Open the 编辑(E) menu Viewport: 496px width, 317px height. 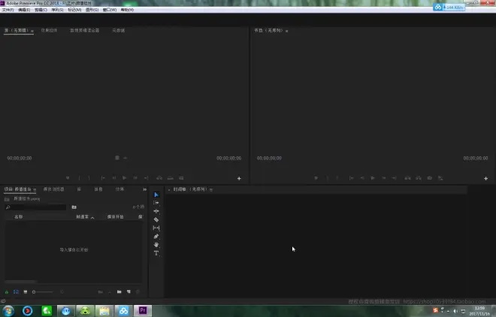[24, 10]
